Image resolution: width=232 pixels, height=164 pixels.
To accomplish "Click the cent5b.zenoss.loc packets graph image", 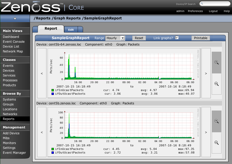I will 124,132.
